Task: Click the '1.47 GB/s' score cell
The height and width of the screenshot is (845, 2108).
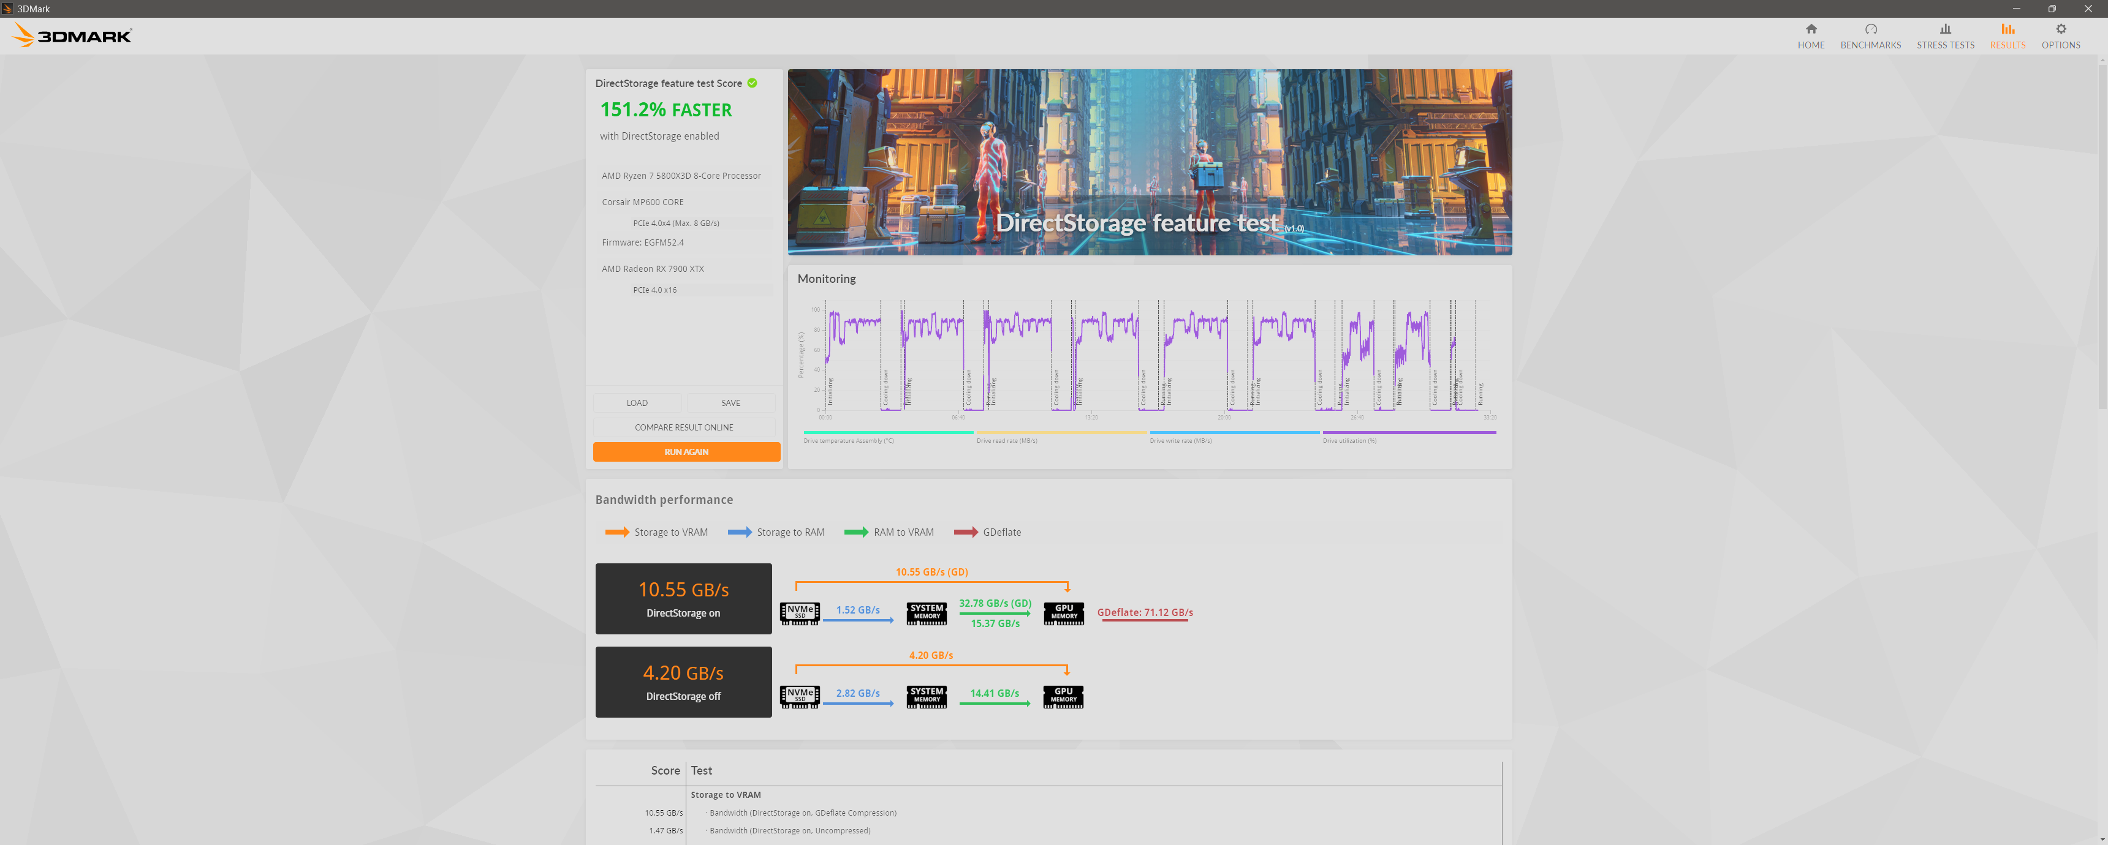Action: point(665,830)
